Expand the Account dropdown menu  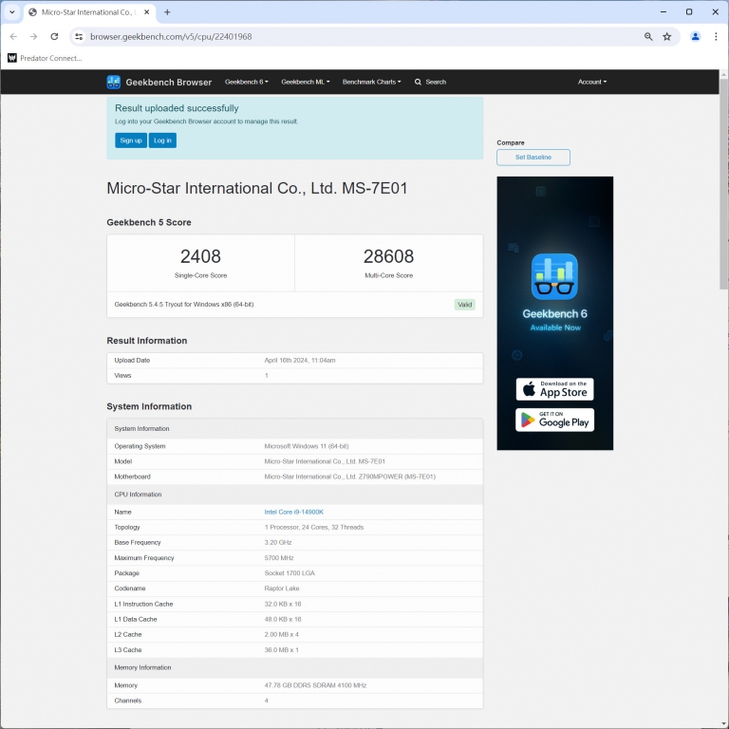coord(592,82)
